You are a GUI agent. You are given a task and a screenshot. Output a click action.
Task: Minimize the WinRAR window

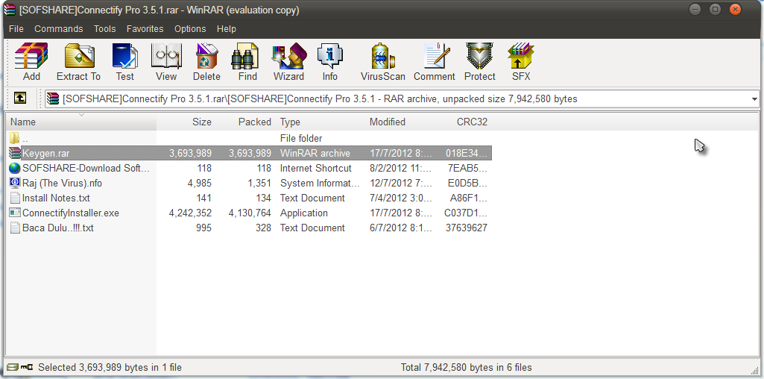coord(695,9)
